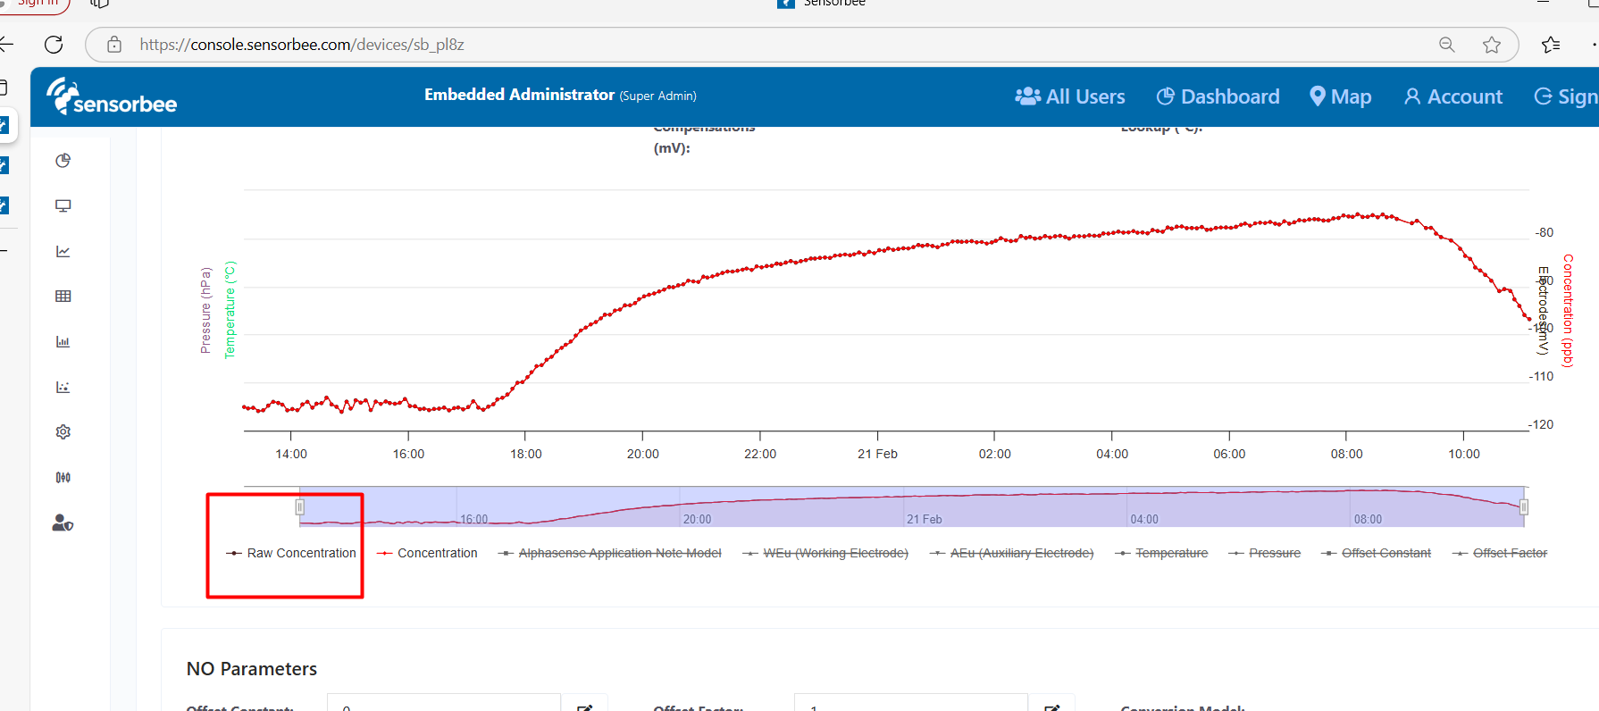Click the 06:00 label on the chart axis
The image size is (1599, 711).
(1229, 454)
